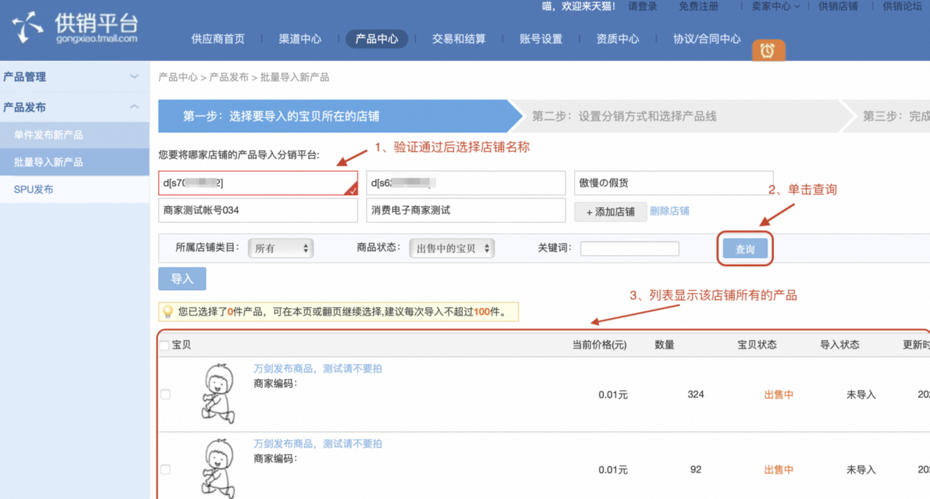The width and height of the screenshot is (930, 499).
Task: Check the product row with quantity 92
Action: pos(166,469)
